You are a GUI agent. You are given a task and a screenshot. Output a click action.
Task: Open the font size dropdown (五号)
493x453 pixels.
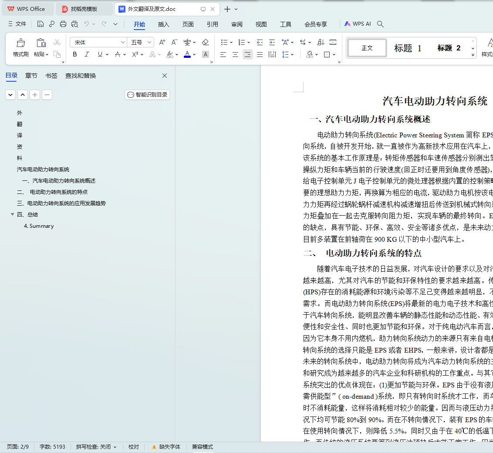150,42
